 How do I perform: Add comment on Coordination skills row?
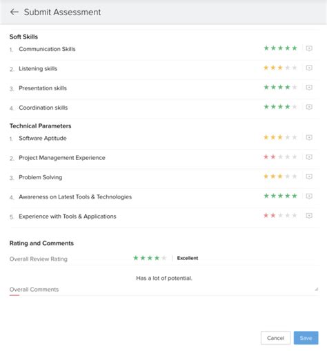coord(309,107)
